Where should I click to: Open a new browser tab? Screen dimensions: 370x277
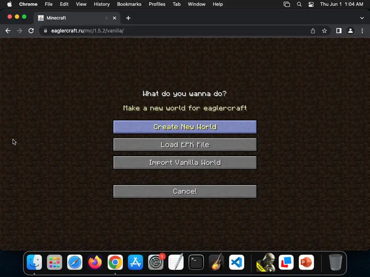click(128, 18)
